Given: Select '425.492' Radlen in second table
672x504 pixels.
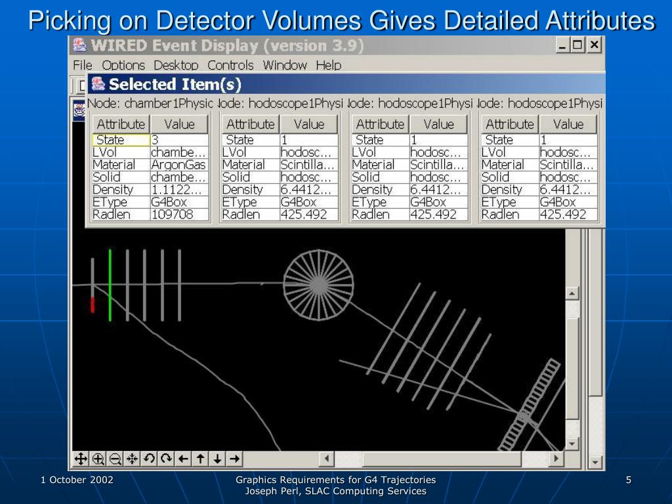Looking at the screenshot, I should (x=309, y=215).
